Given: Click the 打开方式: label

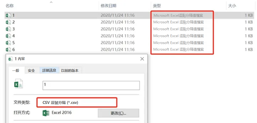Looking at the screenshot, I should [22, 113].
